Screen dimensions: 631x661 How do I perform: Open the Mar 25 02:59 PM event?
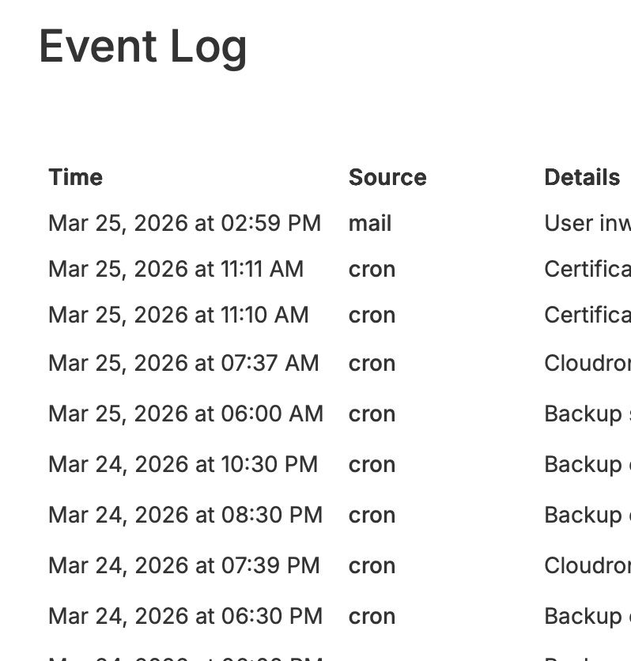pos(184,224)
